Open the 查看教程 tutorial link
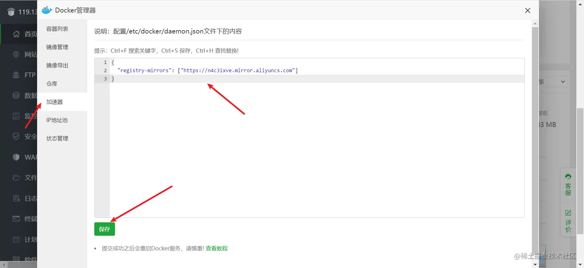584x268 pixels. pos(217,248)
